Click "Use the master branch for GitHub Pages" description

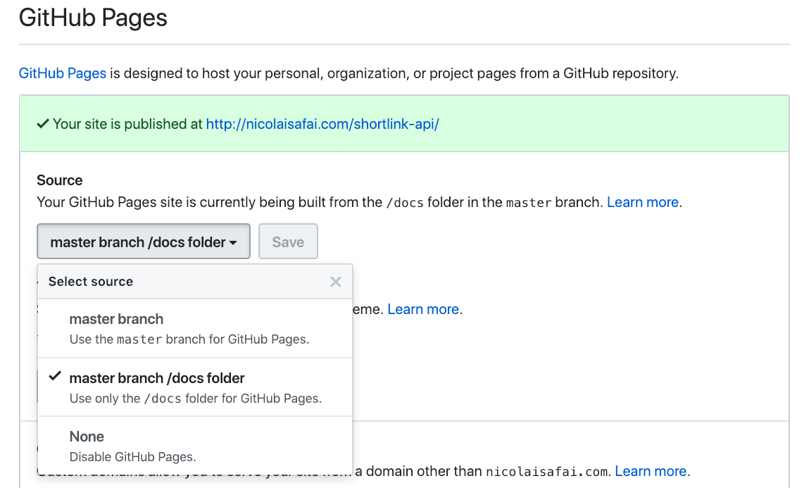point(189,339)
